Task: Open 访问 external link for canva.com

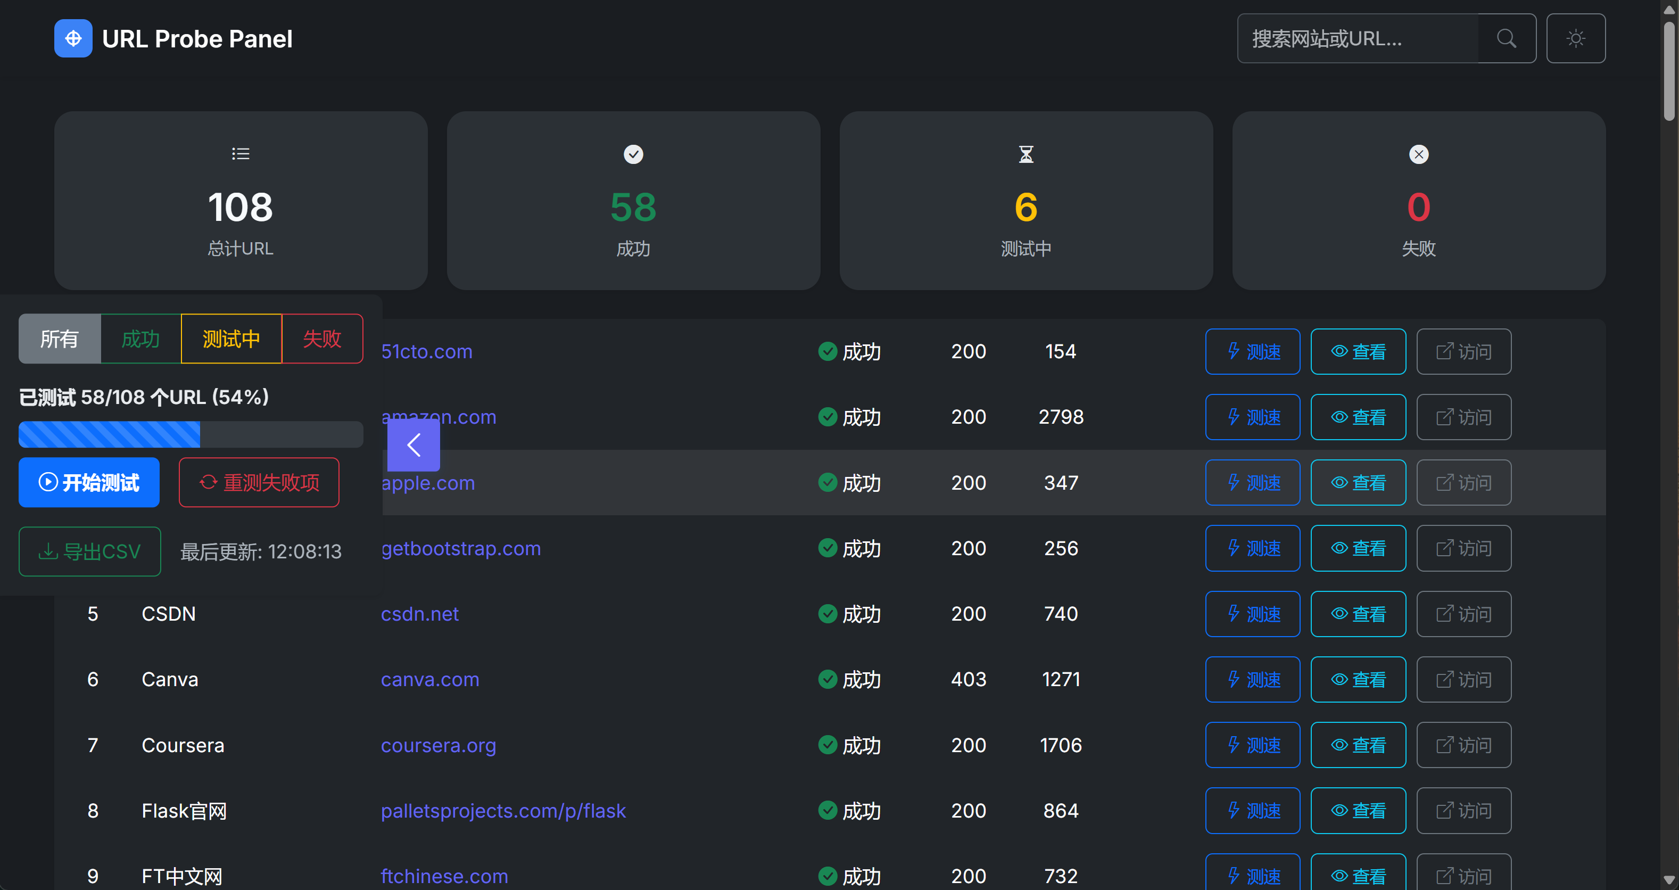Action: (x=1463, y=679)
